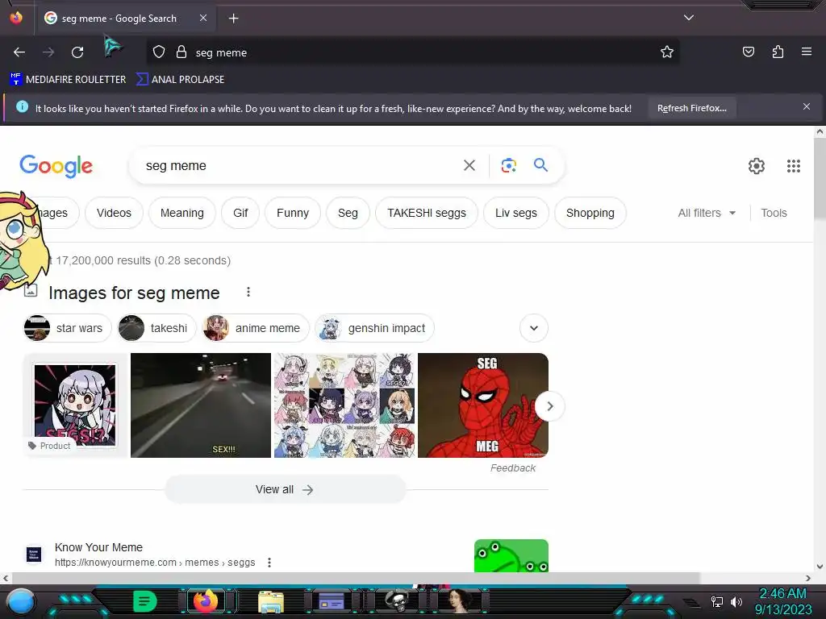This screenshot has height=619, width=826.
Task: Open File Explorer from the taskbar
Action: coord(271,601)
